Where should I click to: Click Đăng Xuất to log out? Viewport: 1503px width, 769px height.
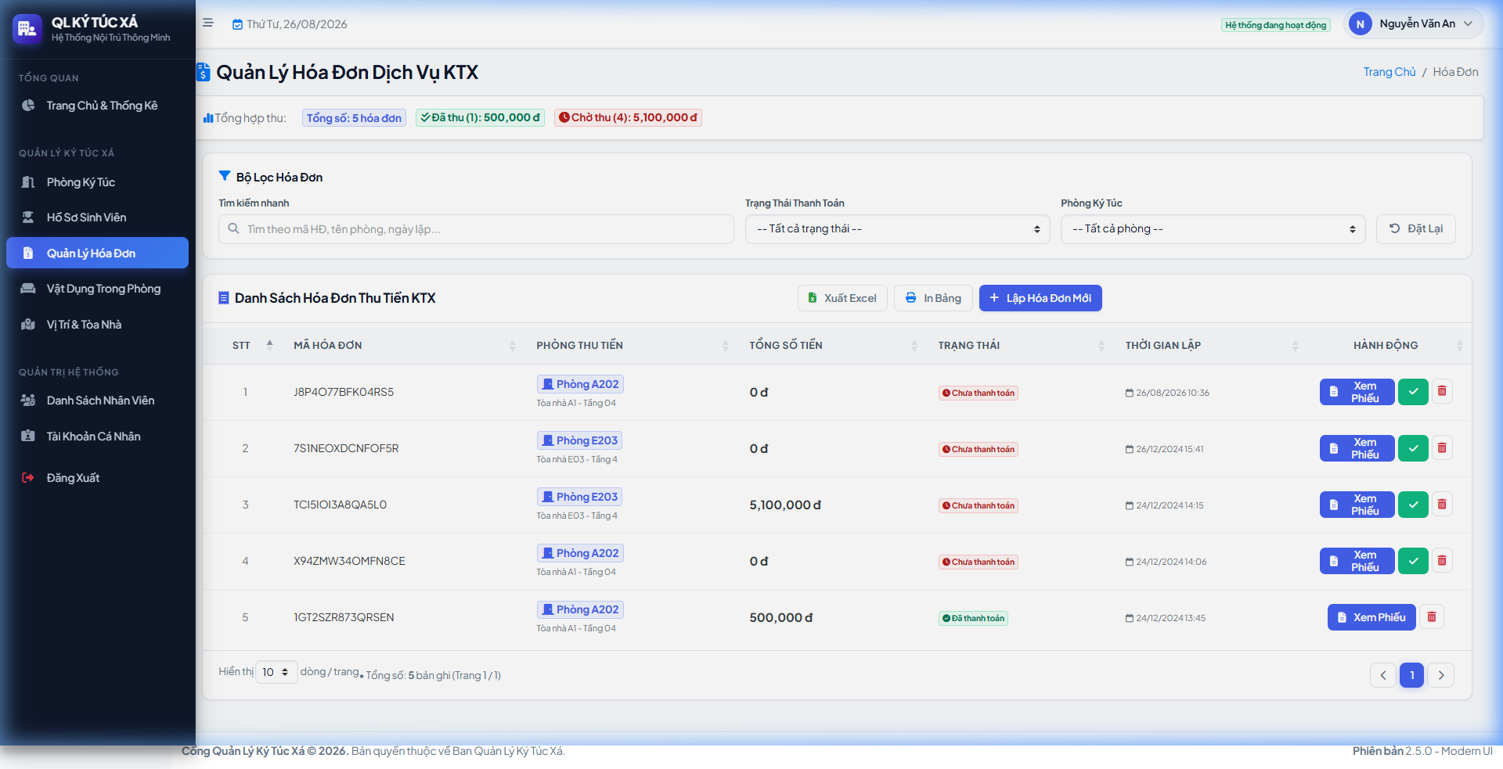tap(98, 478)
